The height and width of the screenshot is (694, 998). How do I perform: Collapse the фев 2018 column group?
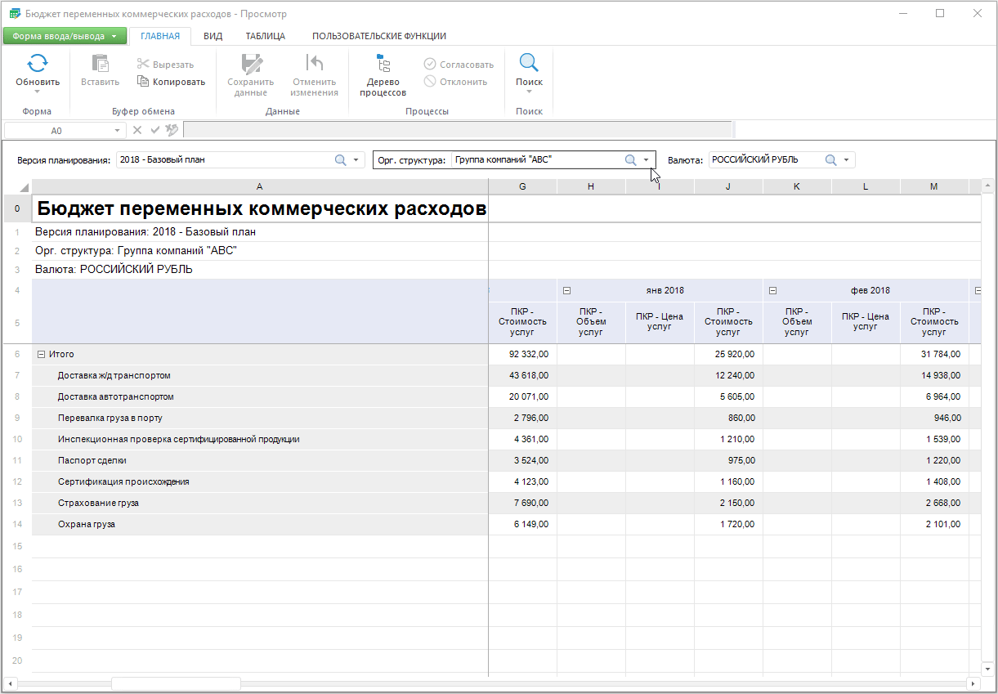tap(772, 291)
